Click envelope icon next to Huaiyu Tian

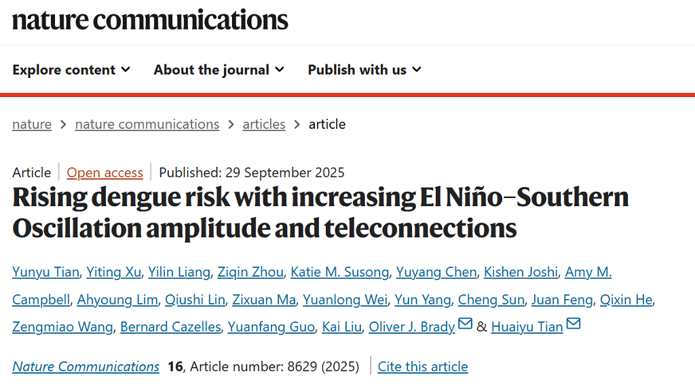point(574,324)
